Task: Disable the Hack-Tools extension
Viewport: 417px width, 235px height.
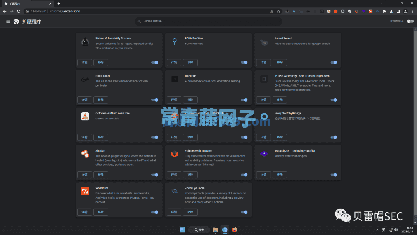Action: point(155,100)
